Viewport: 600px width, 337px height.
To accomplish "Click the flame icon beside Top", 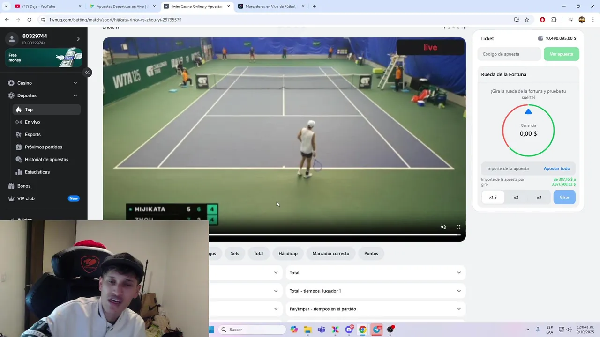I will click(19, 110).
